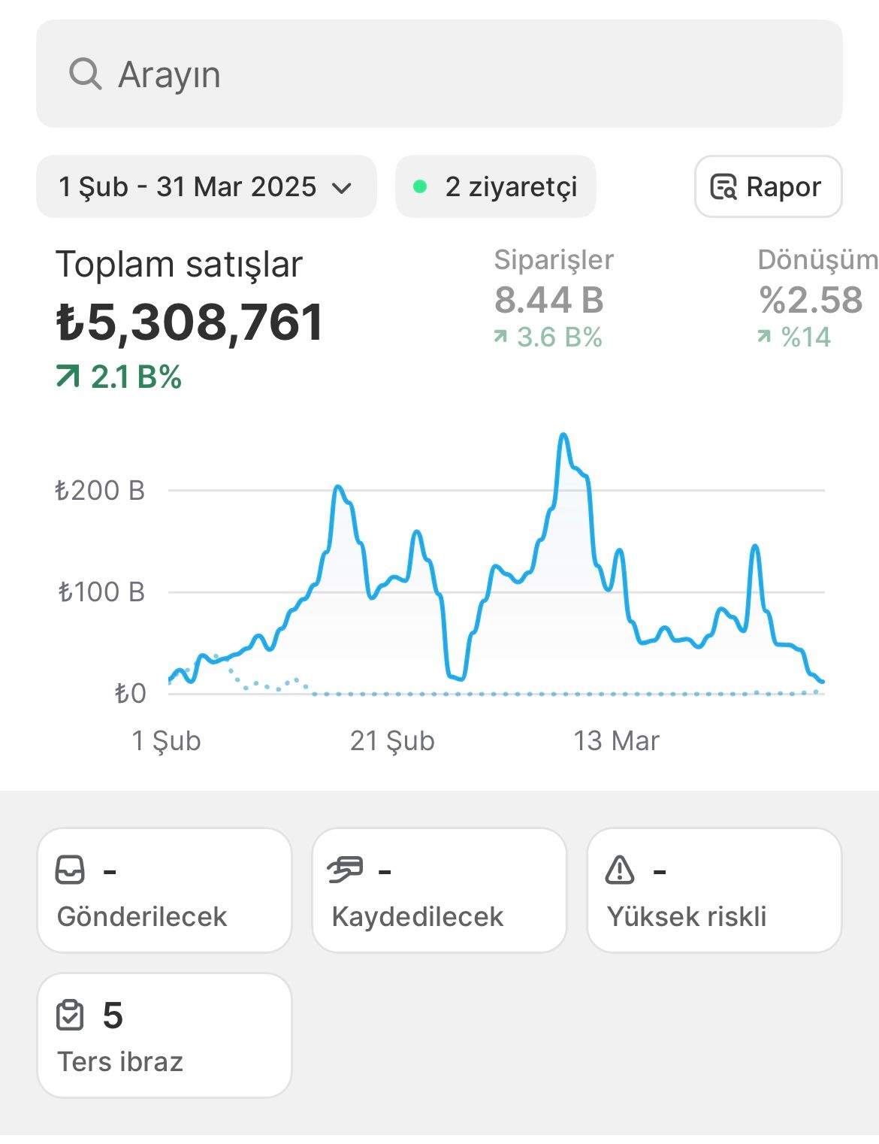This screenshot has width=879, height=1144.
Task: Click the 2.1 B% growth indicator
Action: coord(119,377)
